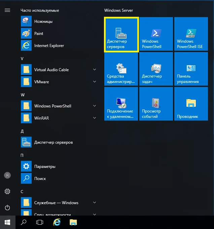Image resolution: width=214 pixels, height=229 pixels.
Task: Click the hamburger menu icon
Action: coord(7,10)
